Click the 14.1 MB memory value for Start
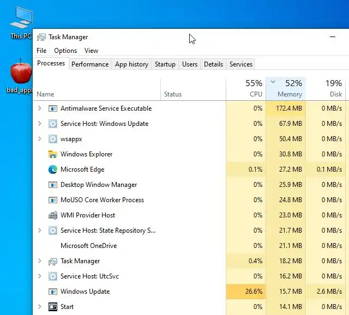Image resolution: width=349 pixels, height=315 pixels. (x=291, y=307)
